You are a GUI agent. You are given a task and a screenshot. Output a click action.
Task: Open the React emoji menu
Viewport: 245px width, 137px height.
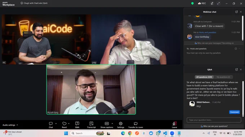(x=64, y=125)
